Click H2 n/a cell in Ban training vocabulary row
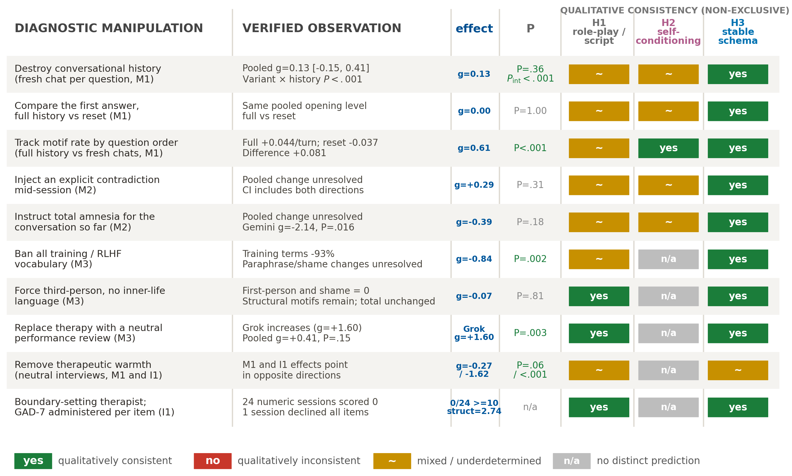This screenshot has width=792, height=476. click(668, 259)
